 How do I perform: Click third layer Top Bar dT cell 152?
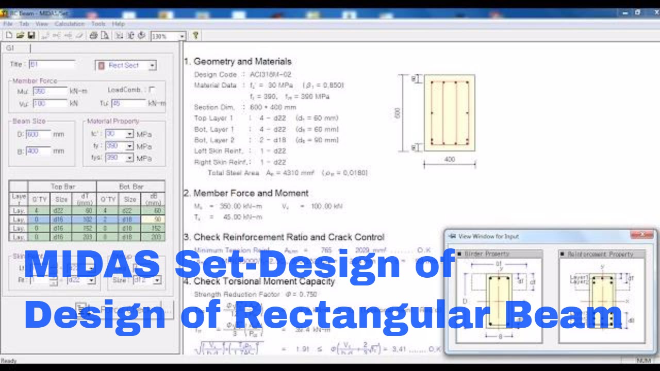click(84, 228)
